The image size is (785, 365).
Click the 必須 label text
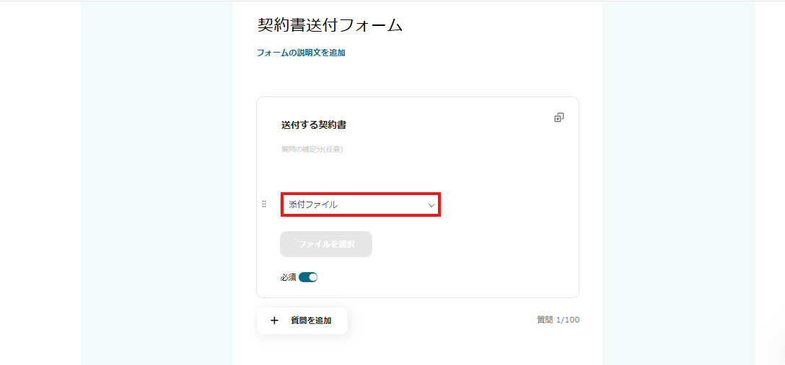(288, 277)
